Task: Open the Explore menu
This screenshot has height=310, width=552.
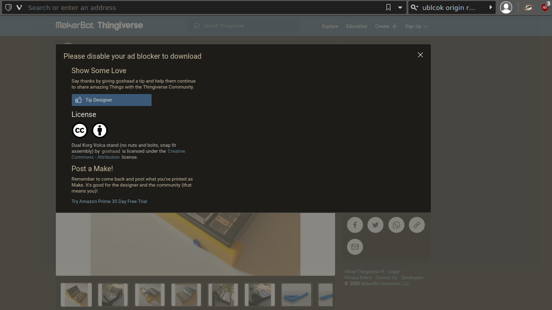Action: click(x=330, y=26)
